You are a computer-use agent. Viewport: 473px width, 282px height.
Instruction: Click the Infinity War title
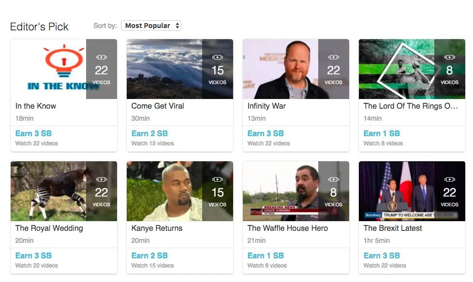[266, 106]
